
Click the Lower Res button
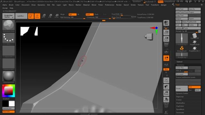182,68
